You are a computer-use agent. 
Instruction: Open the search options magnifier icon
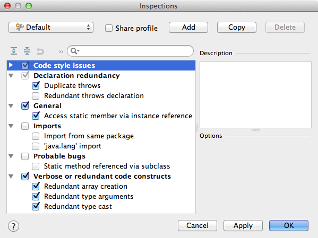pos(75,51)
